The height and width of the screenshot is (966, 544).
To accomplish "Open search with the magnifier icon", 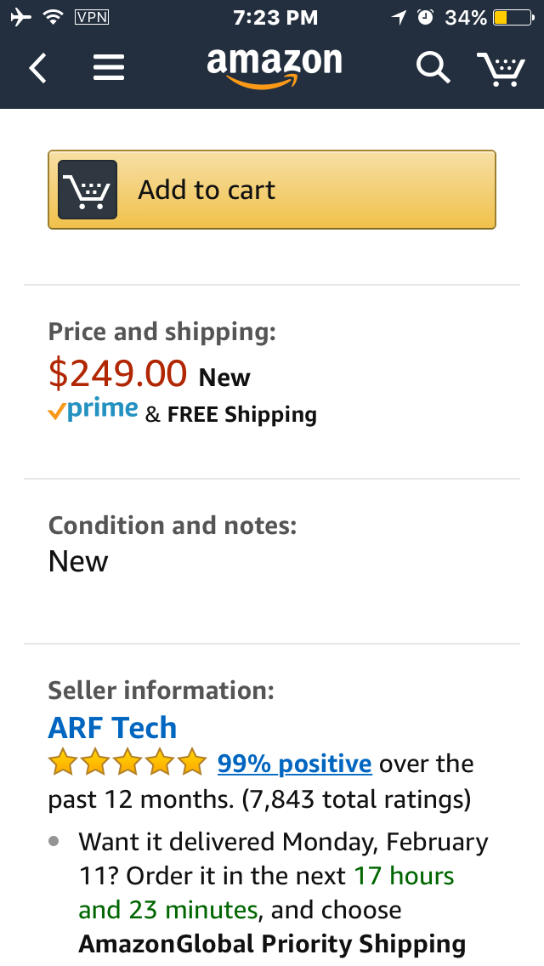I will tap(433, 67).
